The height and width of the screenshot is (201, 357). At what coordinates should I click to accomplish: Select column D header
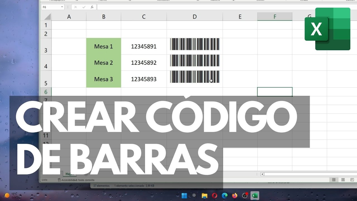pos(195,17)
